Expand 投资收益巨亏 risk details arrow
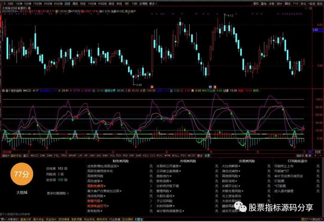 pyautogui.click(x=151, y=206)
